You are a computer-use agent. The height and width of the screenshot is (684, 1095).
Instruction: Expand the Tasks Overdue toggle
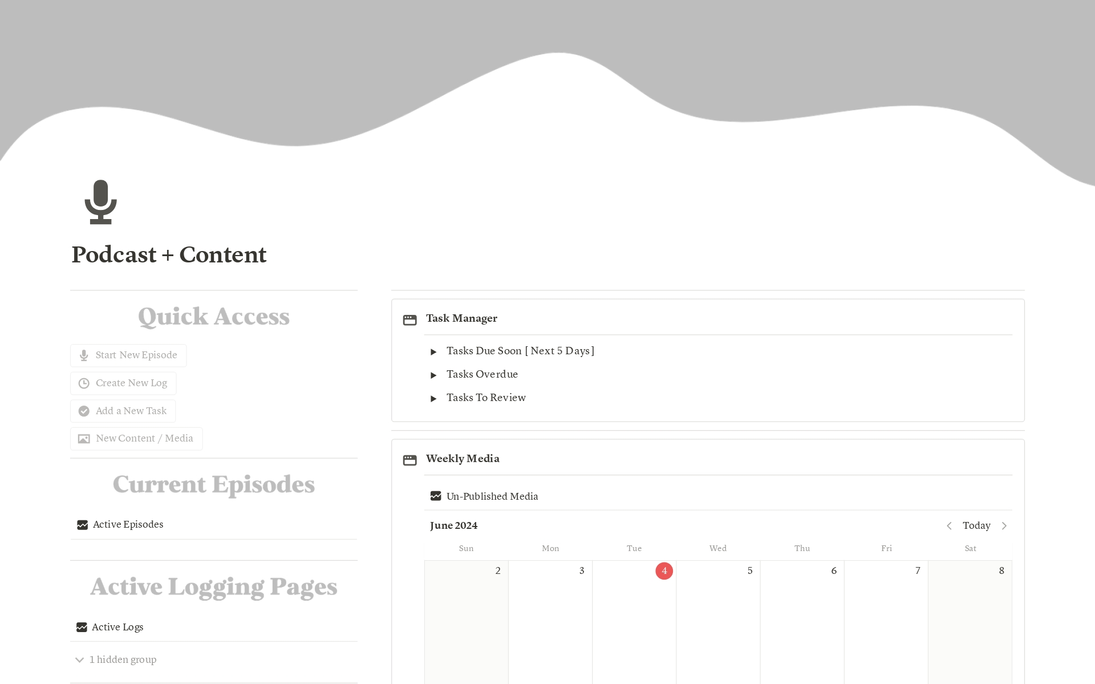[x=433, y=375]
